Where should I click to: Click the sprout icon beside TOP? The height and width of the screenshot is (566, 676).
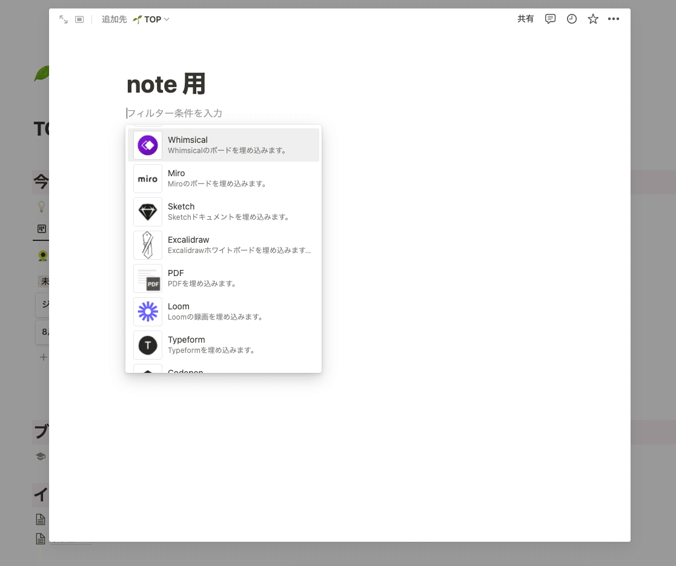137,19
